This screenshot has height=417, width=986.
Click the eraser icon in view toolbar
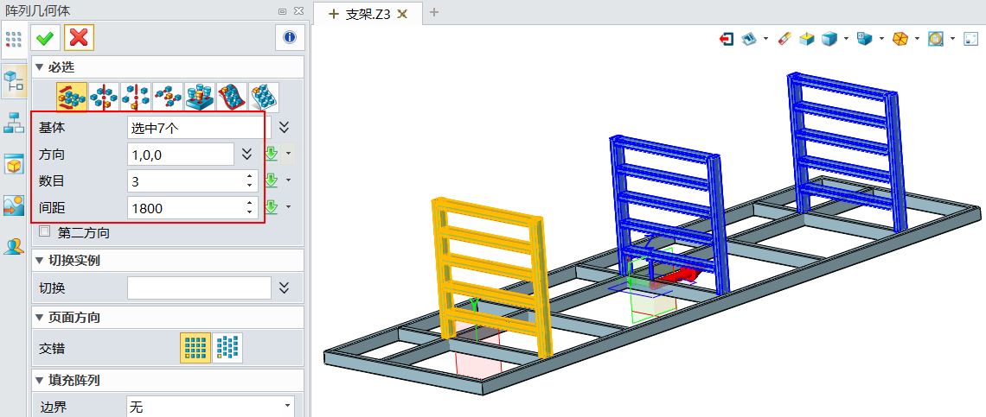(784, 39)
